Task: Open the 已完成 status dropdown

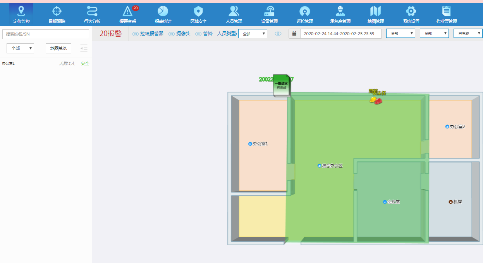Action: pos(468,34)
